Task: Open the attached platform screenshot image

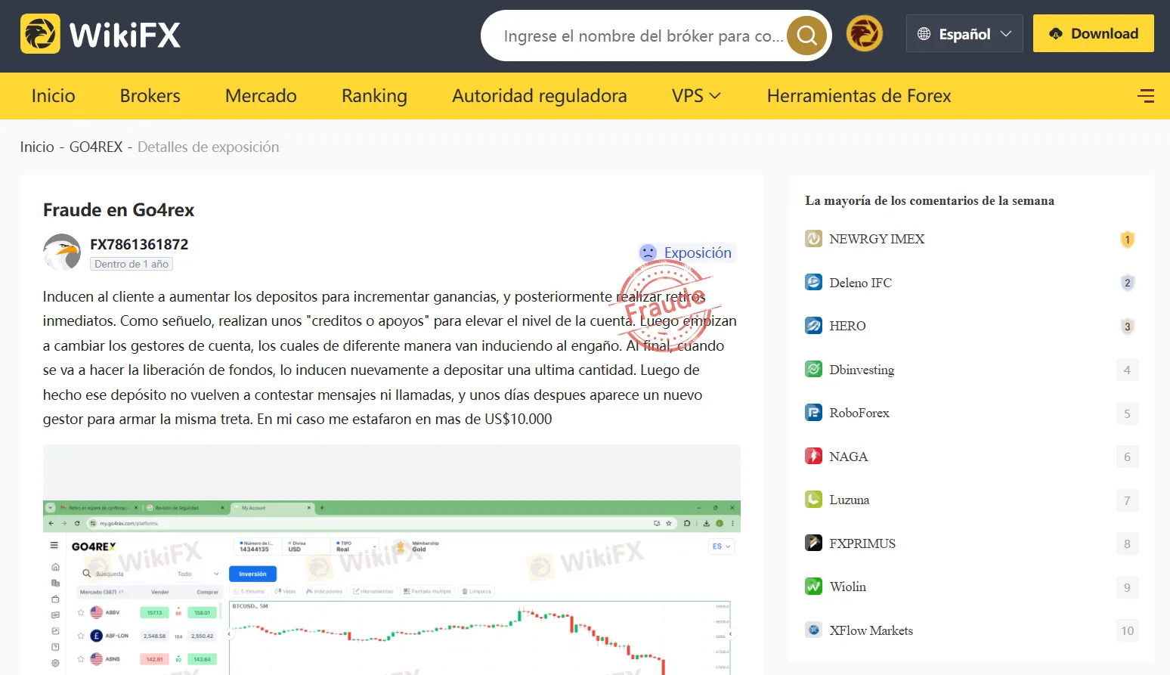Action: [392, 559]
